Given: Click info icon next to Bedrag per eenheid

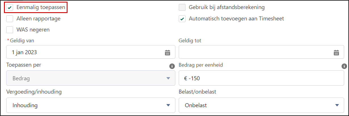Looking at the screenshot, I should coord(344,66).
